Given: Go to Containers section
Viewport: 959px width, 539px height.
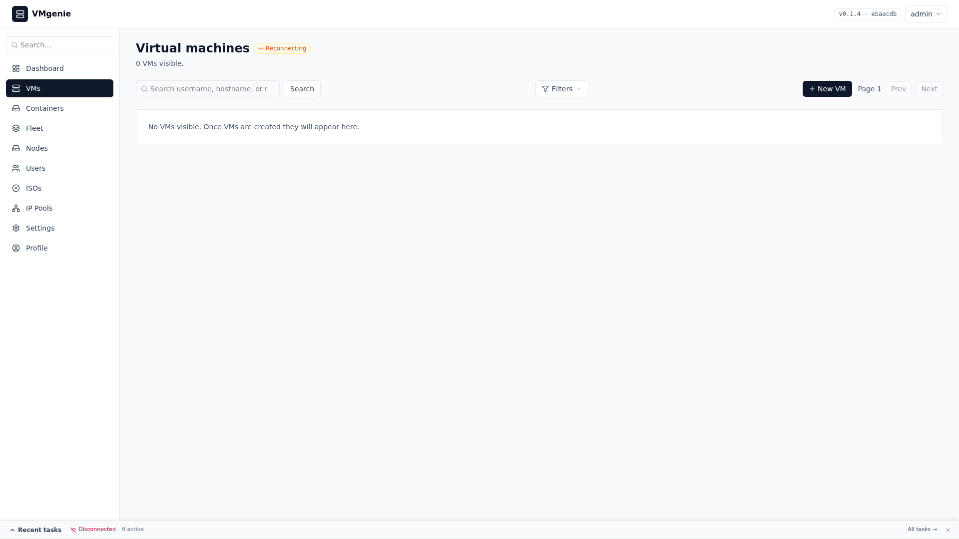Looking at the screenshot, I should [59, 108].
